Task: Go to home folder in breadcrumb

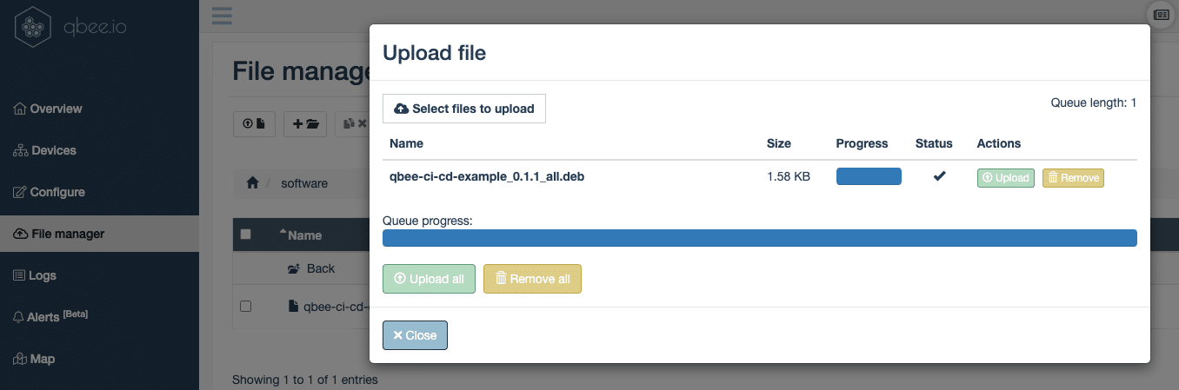Action: [x=252, y=183]
